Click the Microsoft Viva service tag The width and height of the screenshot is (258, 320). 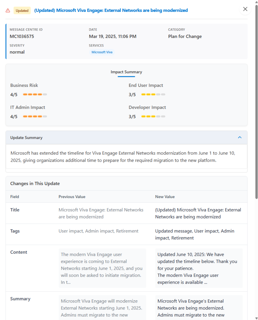(x=102, y=52)
